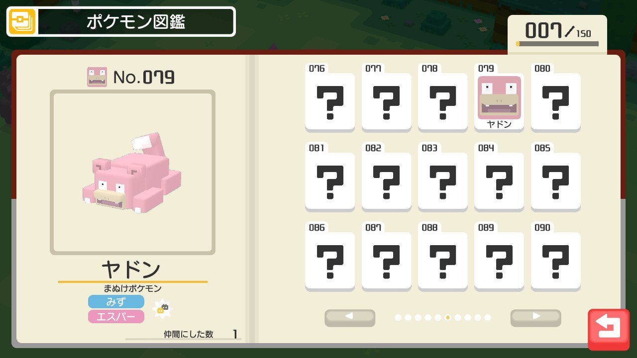The image size is (637, 358).
Task: Click the yellow Pokédex icon at top left
Action: 22,22
